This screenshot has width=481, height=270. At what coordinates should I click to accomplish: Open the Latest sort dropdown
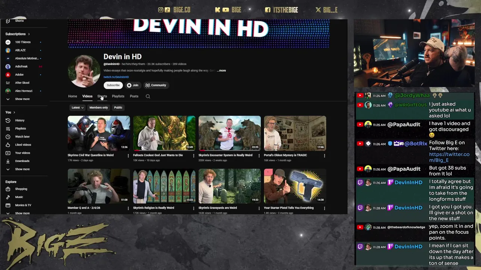(x=78, y=108)
